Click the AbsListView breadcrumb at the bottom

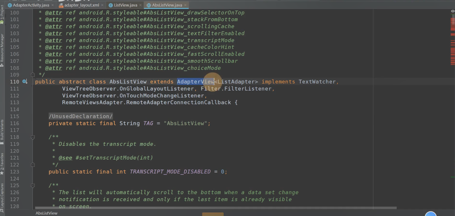(x=47, y=213)
